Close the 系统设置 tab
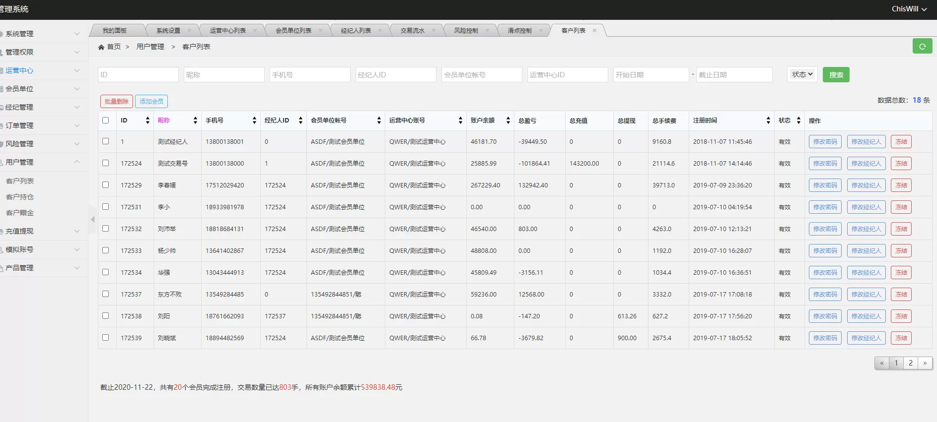Viewport: 937px width, 422px height. (189, 30)
